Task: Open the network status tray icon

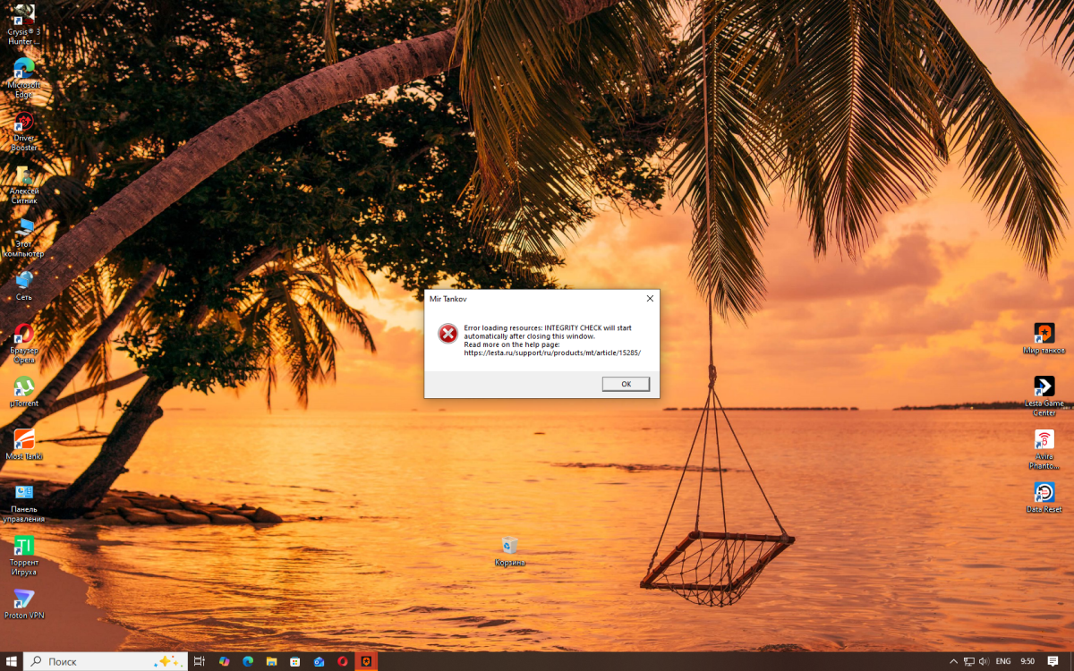Action: pyautogui.click(x=968, y=661)
